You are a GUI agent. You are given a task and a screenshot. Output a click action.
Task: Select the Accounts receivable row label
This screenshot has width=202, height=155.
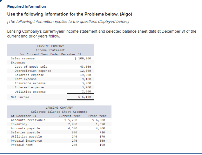[x=28, y=120]
